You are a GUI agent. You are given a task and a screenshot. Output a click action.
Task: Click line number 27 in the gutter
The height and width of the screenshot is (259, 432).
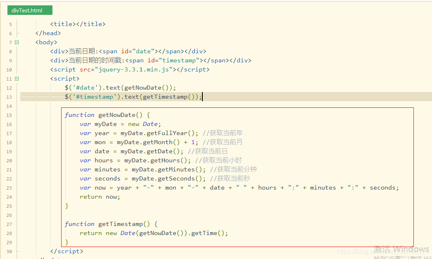(x=9, y=225)
